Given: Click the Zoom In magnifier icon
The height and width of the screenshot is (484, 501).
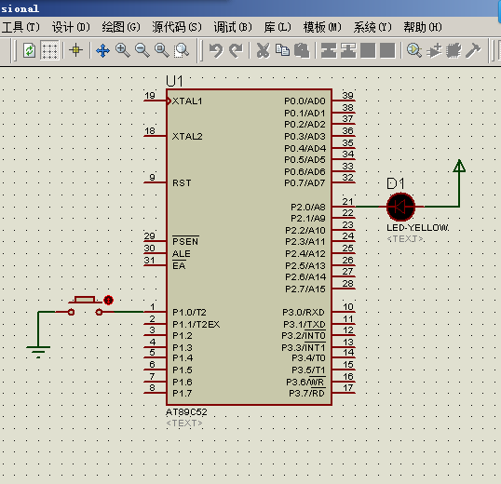Looking at the screenshot, I should pos(122,50).
